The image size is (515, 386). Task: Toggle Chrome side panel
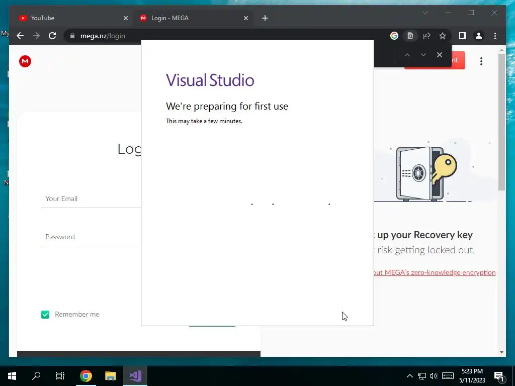click(463, 36)
